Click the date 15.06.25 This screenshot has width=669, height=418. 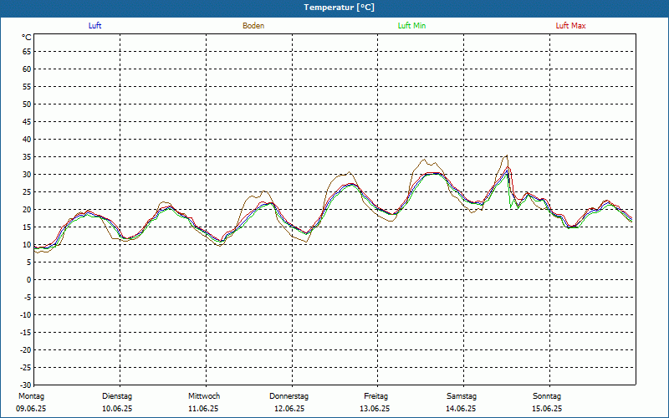547,409
